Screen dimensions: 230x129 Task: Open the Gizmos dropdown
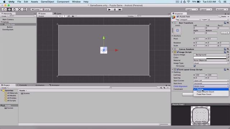coord(132,16)
